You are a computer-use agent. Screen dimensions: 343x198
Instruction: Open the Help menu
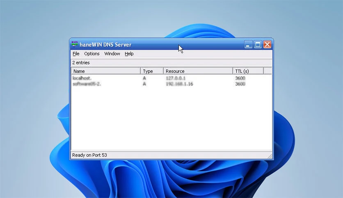pyautogui.click(x=129, y=54)
